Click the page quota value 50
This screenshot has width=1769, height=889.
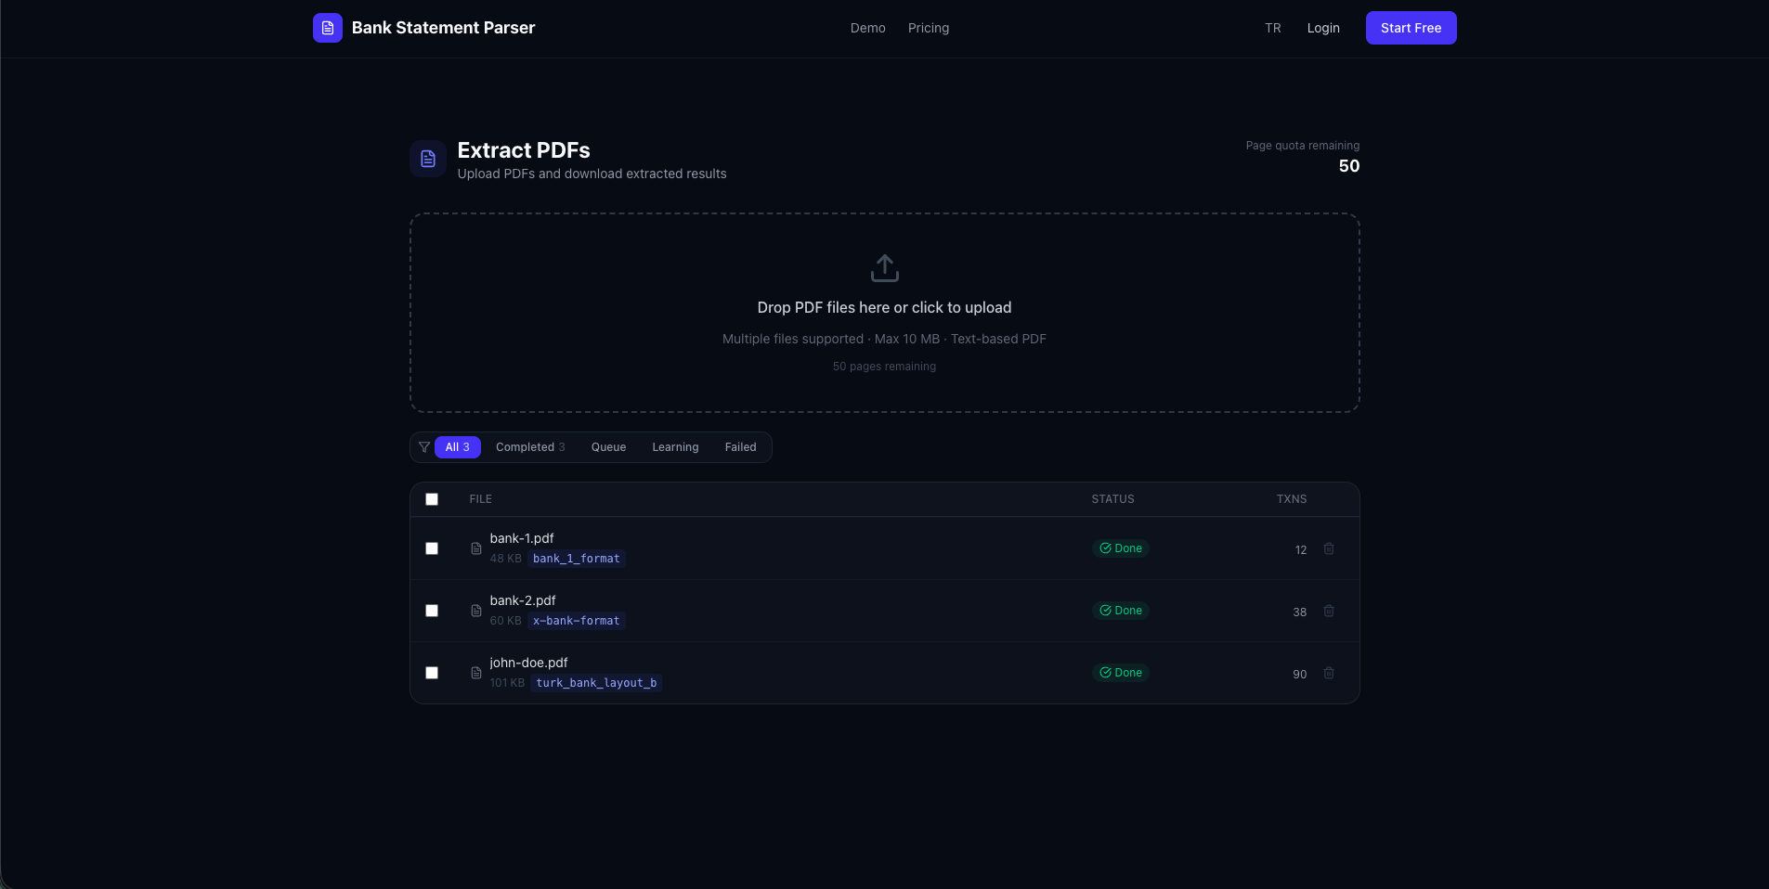1349,166
